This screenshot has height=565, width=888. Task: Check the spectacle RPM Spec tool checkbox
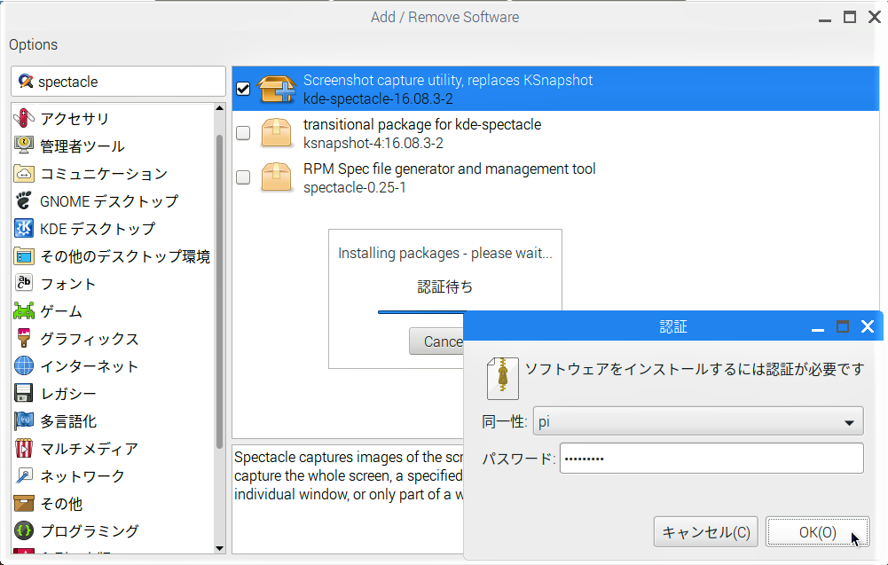click(x=243, y=177)
